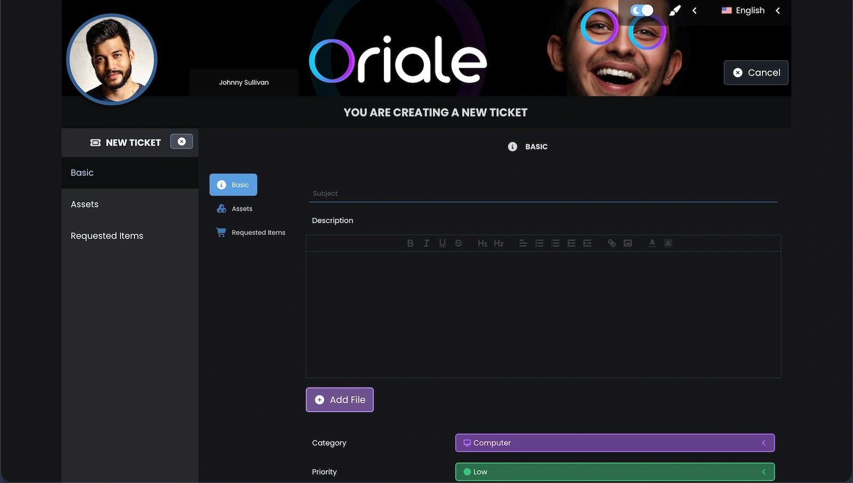Open the Computer category dropdown
This screenshot has width=853, height=483.
614,443
